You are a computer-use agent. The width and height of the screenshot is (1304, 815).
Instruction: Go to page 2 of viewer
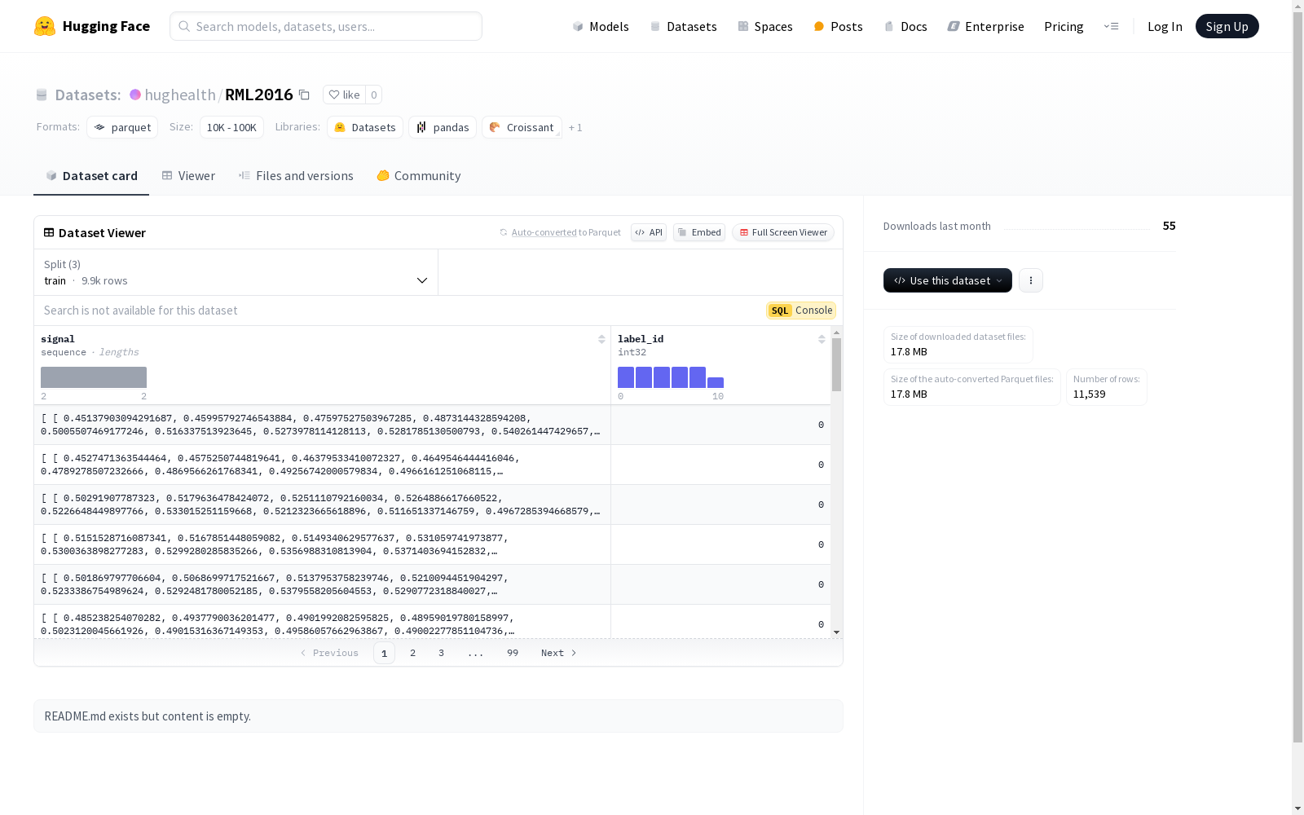[413, 653]
